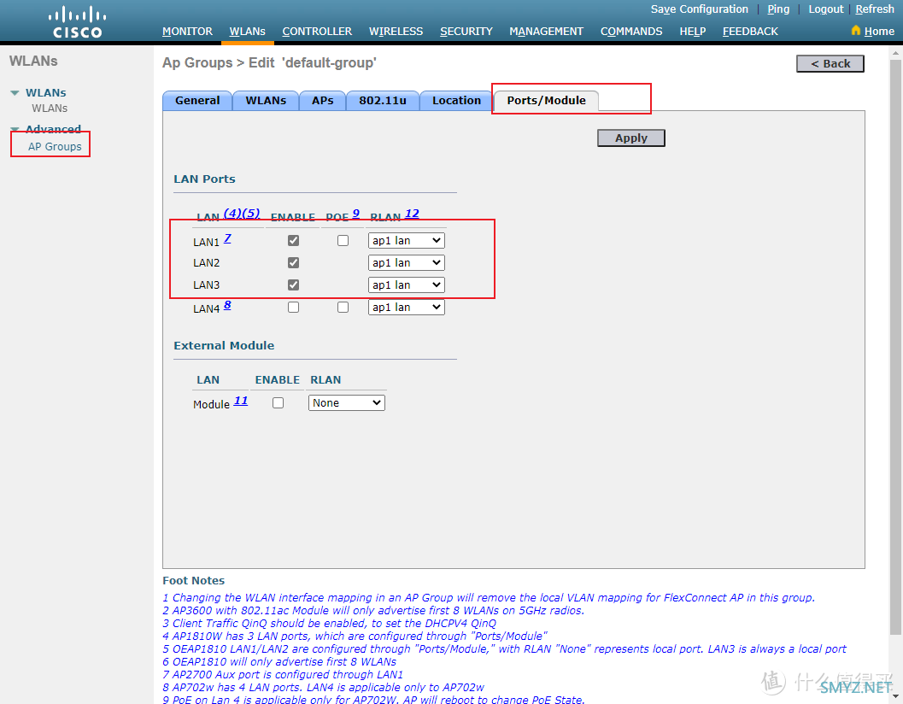The height and width of the screenshot is (704, 903).
Task: Enable the LAN4 port checkbox
Action: point(293,307)
